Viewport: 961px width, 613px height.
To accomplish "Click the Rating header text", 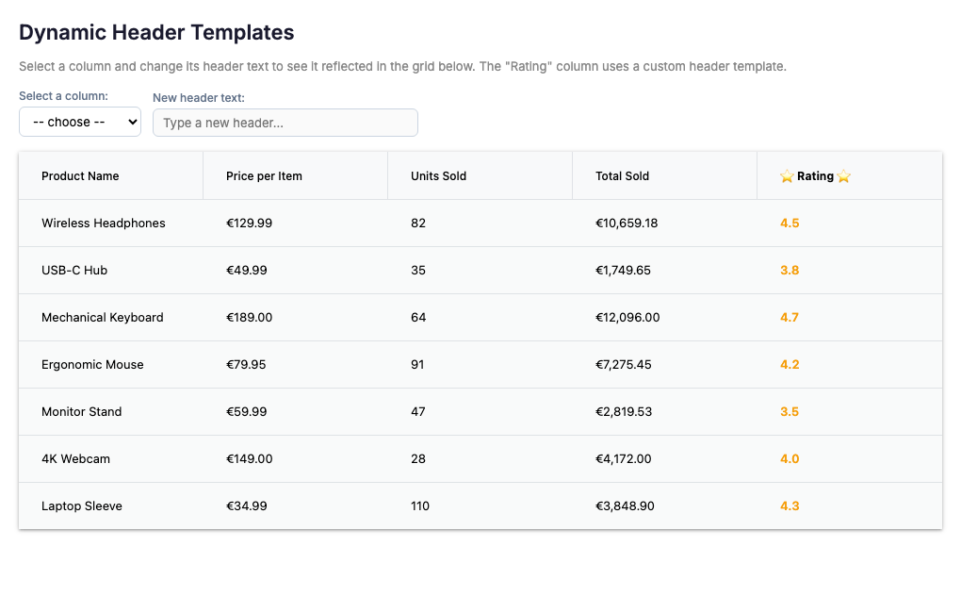I will [815, 176].
